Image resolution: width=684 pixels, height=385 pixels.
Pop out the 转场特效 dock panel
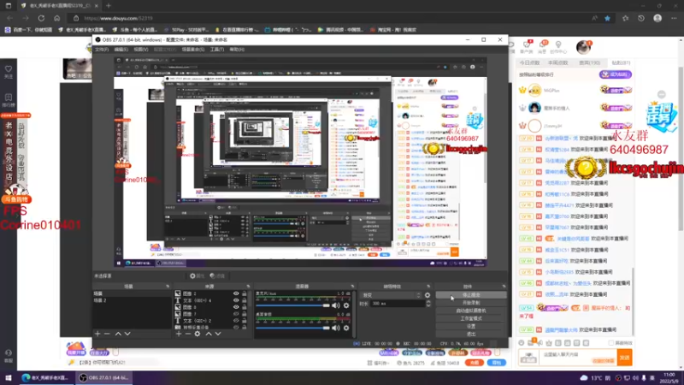click(x=428, y=287)
